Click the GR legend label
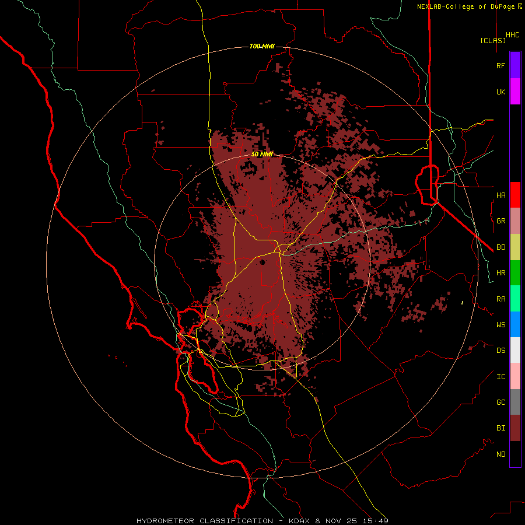This screenshot has height=525, width=525. tap(501, 221)
